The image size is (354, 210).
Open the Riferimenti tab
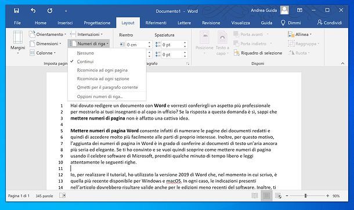pos(156,23)
